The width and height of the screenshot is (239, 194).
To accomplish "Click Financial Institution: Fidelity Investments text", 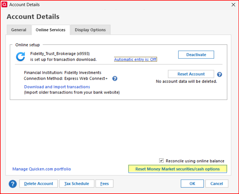I will (63, 72).
